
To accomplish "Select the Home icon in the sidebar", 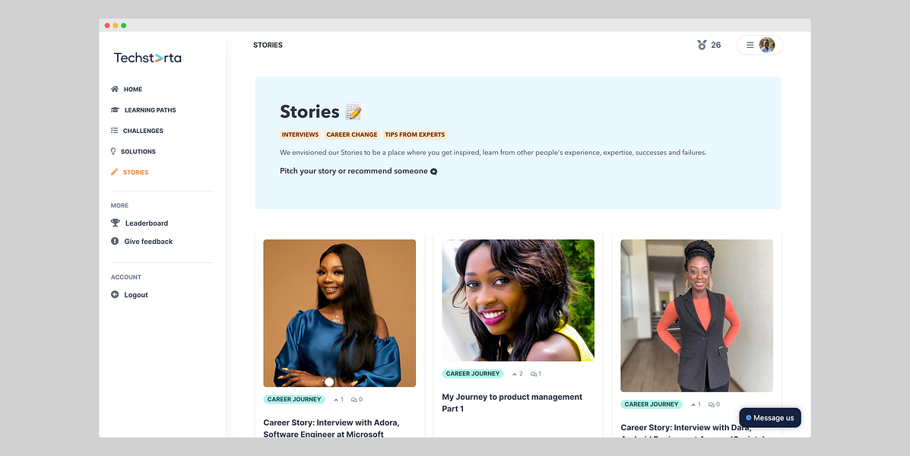I will 114,89.
